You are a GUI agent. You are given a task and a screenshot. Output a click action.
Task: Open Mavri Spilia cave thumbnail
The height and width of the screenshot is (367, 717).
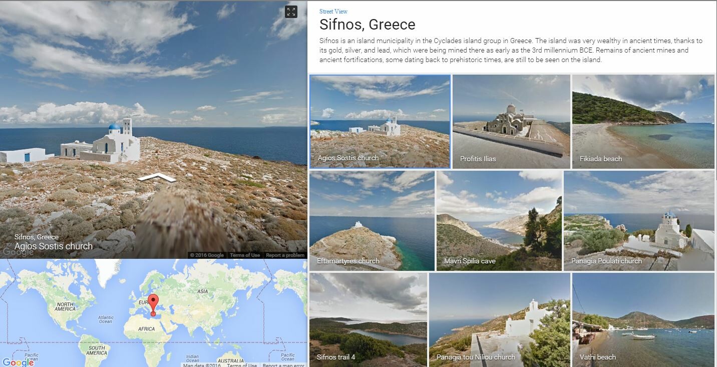(x=499, y=221)
